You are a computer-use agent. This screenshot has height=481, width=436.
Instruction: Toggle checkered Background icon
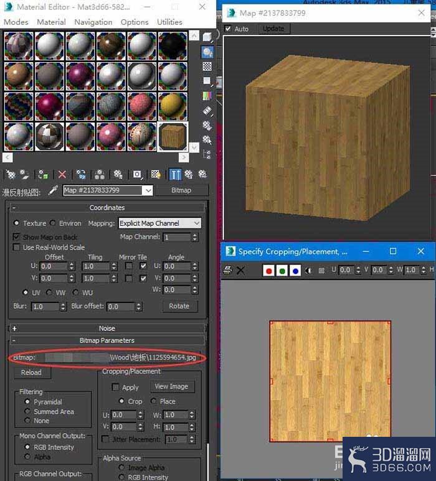click(x=207, y=67)
